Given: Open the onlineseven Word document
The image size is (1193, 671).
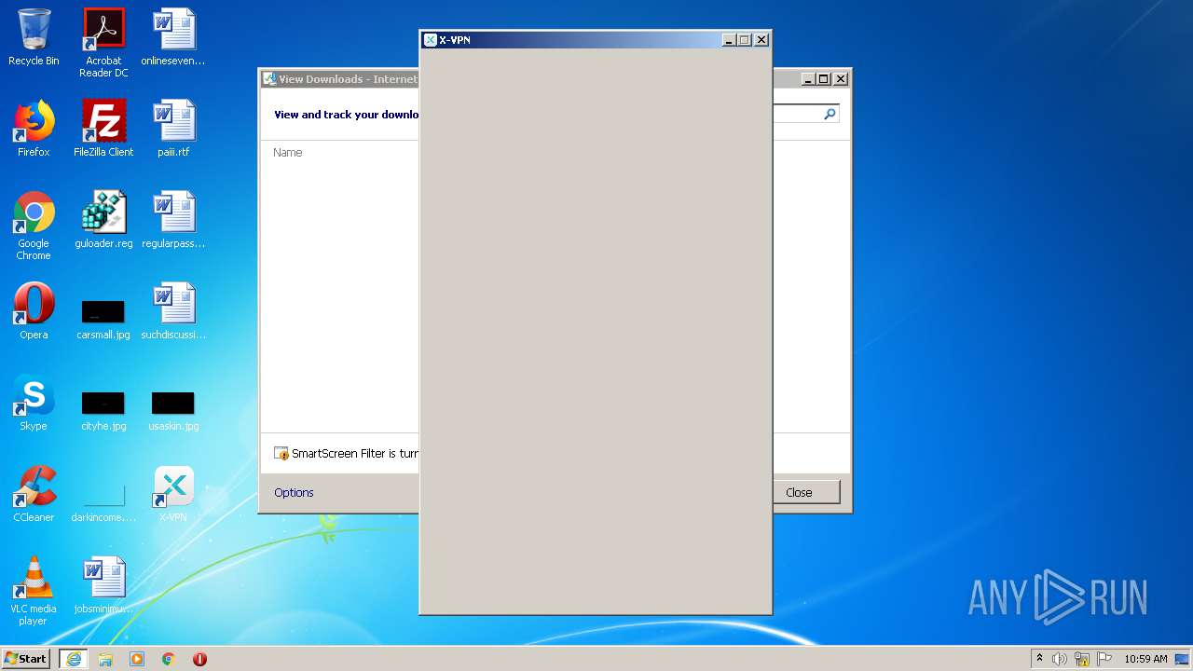Looking at the screenshot, I should tap(173, 38).
